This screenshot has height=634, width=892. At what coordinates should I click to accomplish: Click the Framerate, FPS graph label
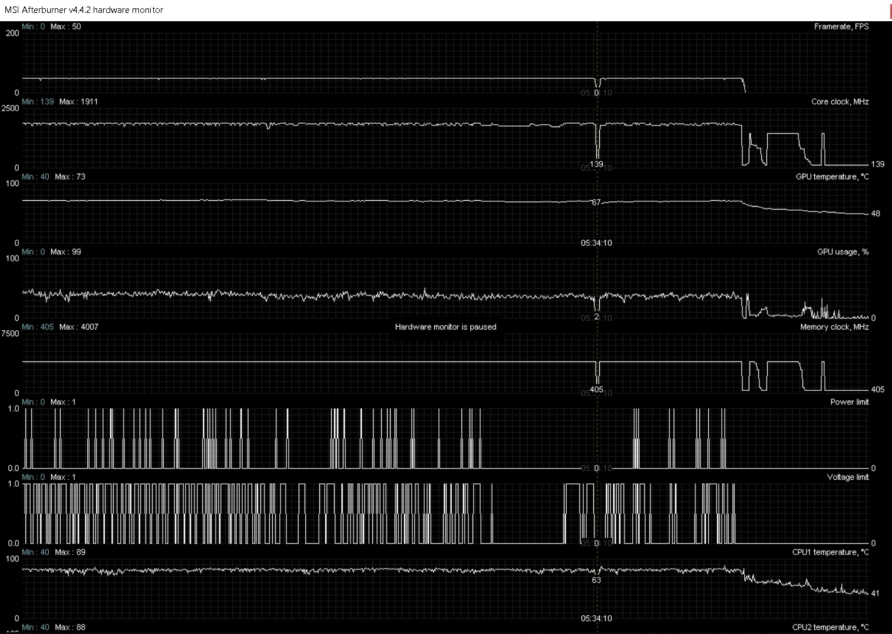[841, 26]
